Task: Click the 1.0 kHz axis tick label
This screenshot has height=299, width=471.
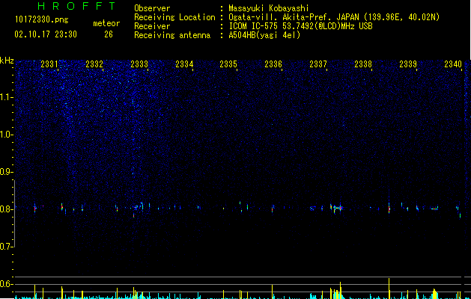Action: [7, 135]
